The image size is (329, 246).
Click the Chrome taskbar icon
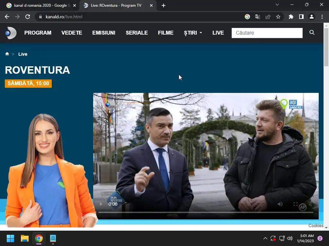[x=39, y=238]
